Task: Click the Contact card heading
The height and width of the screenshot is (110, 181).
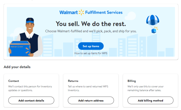Action: (x=14, y=81)
